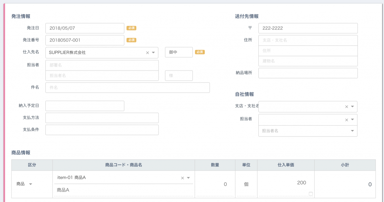Clear the 自社情報 担当者 department selection

point(346,120)
